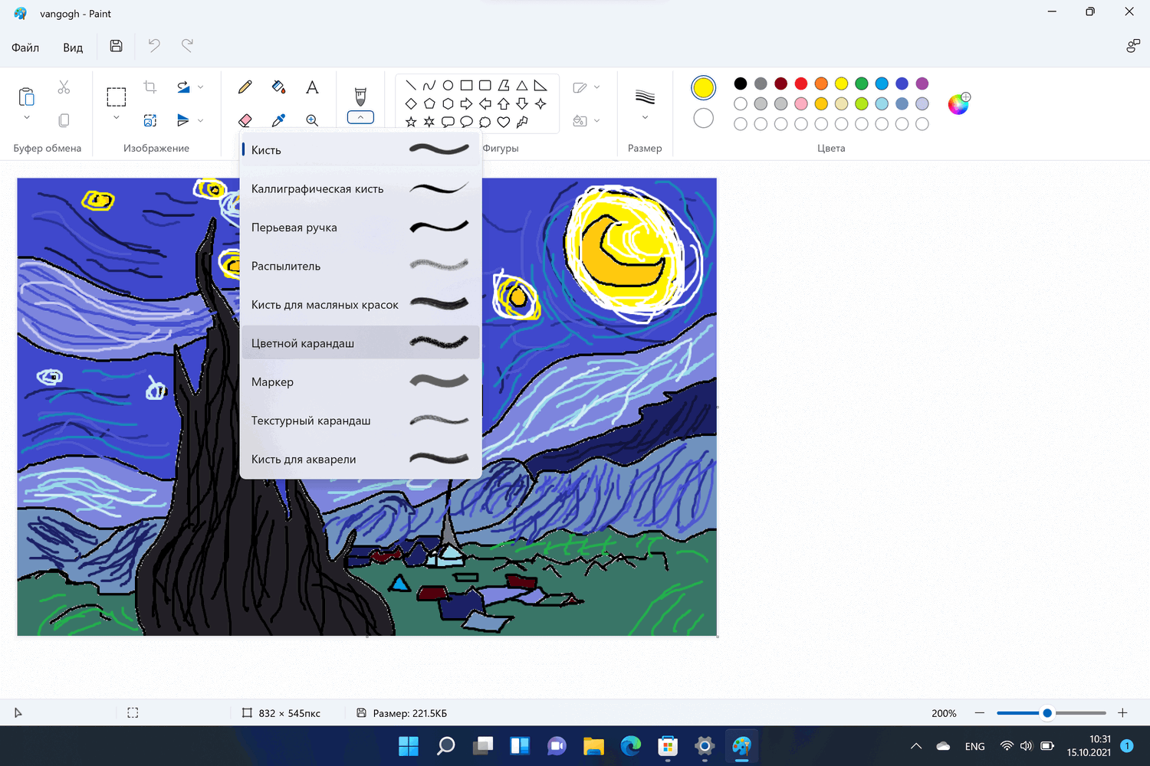Click the Cut scissors icon
Viewport: 1150px width, 766px height.
point(64,87)
